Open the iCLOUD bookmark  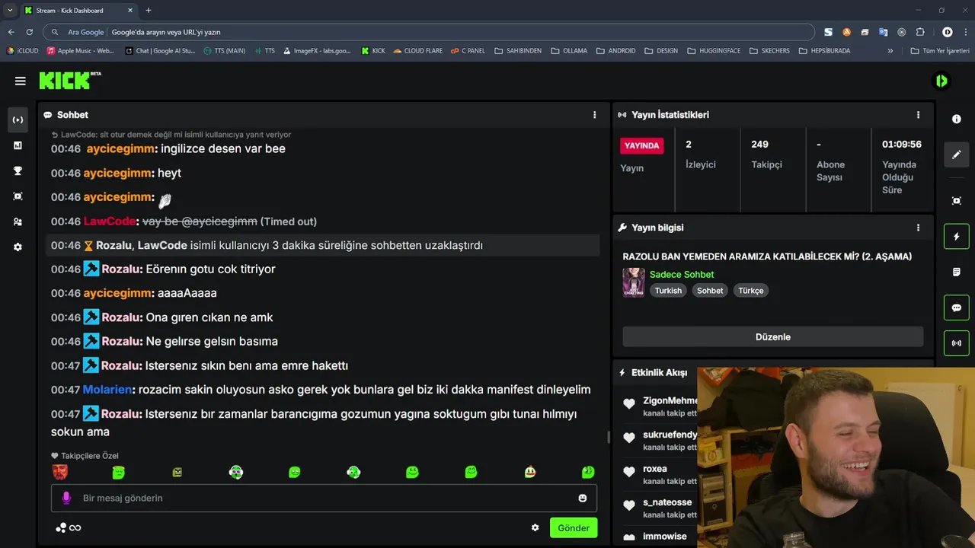(x=22, y=51)
